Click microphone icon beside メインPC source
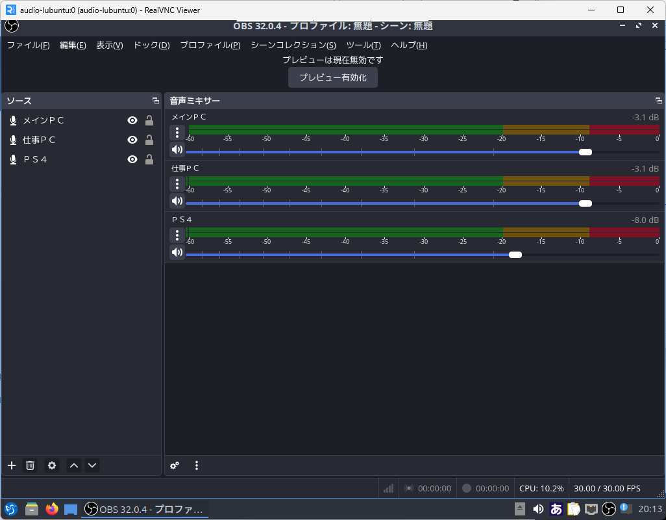The height and width of the screenshot is (520, 666). click(13, 121)
